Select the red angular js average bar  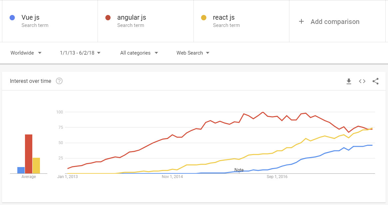(x=29, y=154)
